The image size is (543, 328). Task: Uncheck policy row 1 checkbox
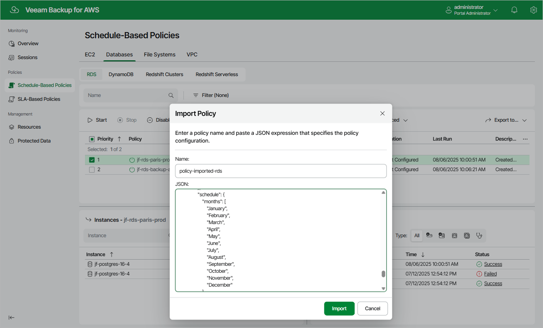click(x=92, y=160)
